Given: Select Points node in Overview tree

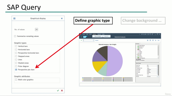Looking at the screenshot, I should pos(140,55).
